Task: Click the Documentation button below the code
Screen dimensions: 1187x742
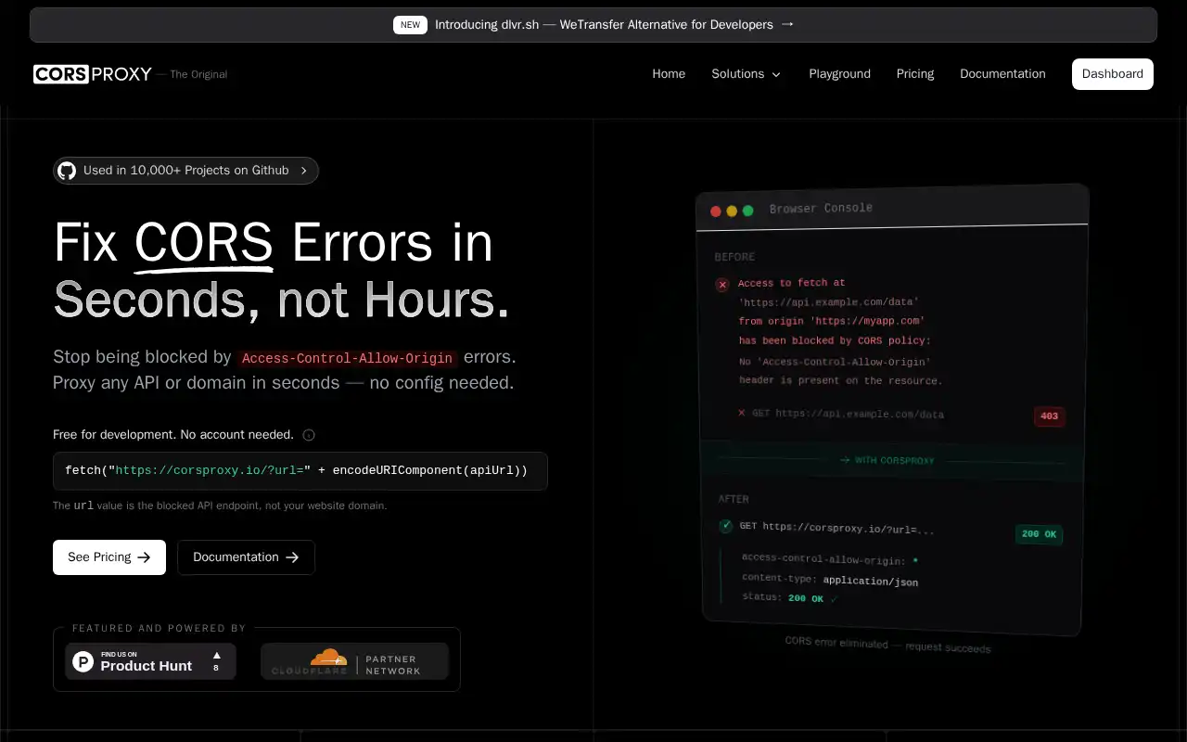Action: (x=246, y=557)
